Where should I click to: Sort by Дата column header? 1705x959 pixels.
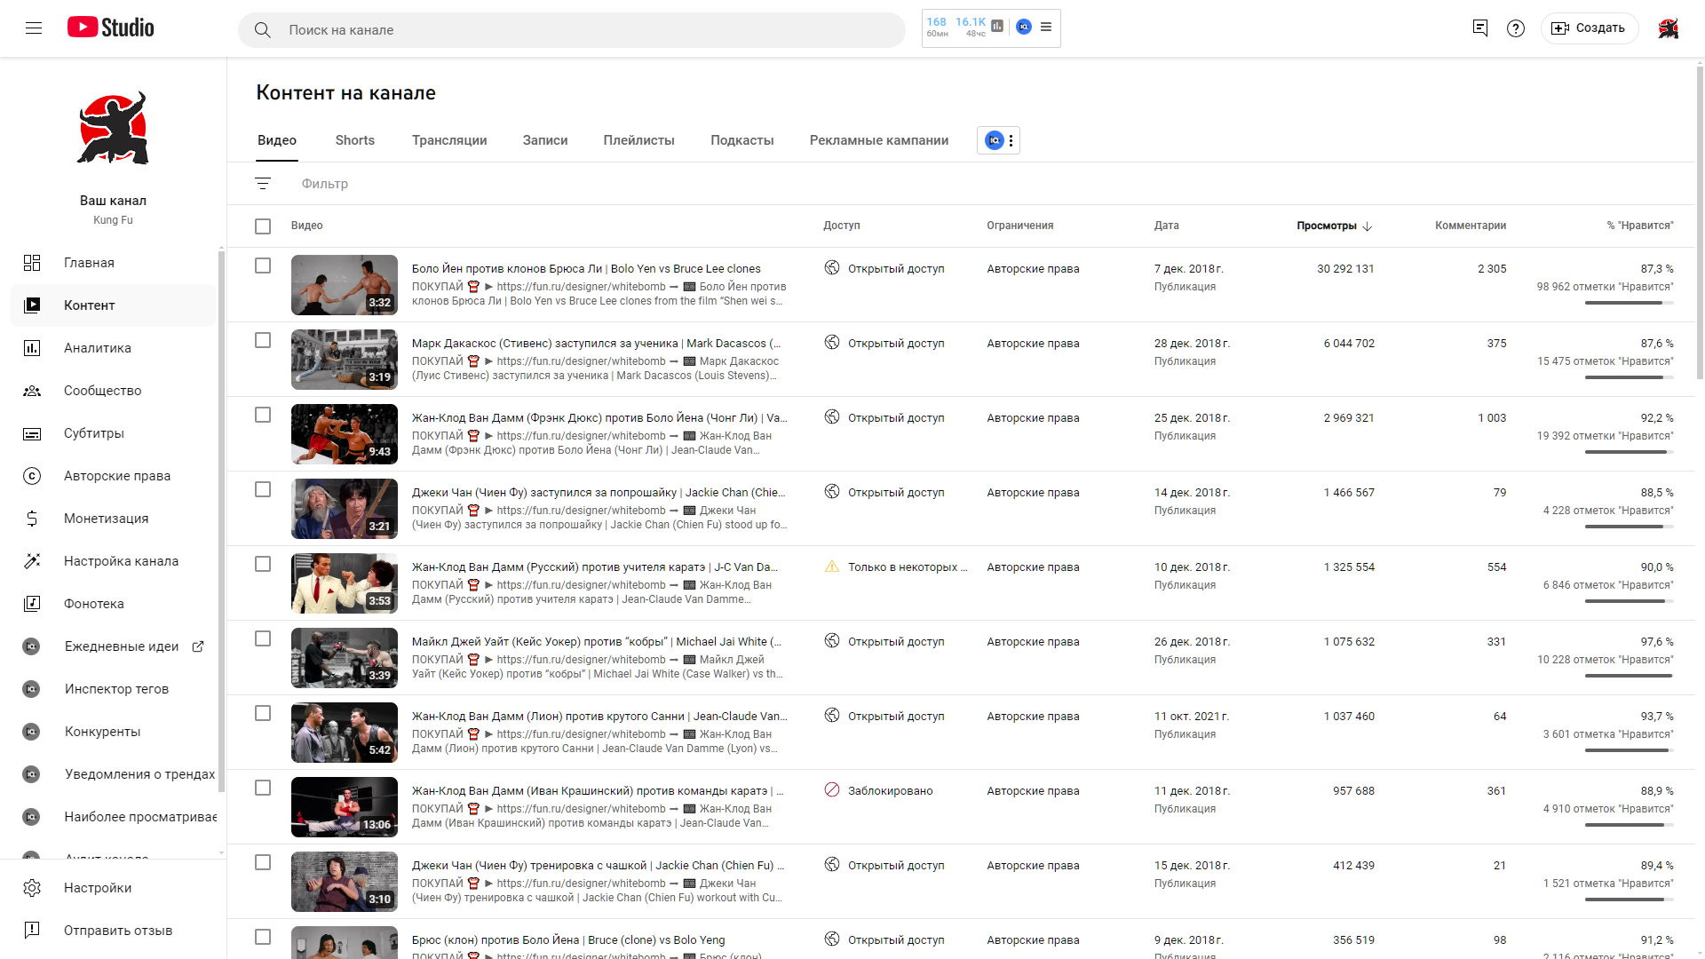[x=1166, y=226]
